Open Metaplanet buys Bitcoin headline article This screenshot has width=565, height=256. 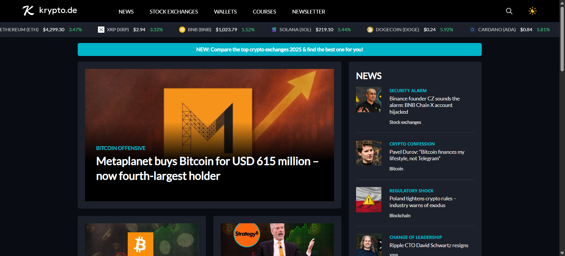pos(207,169)
